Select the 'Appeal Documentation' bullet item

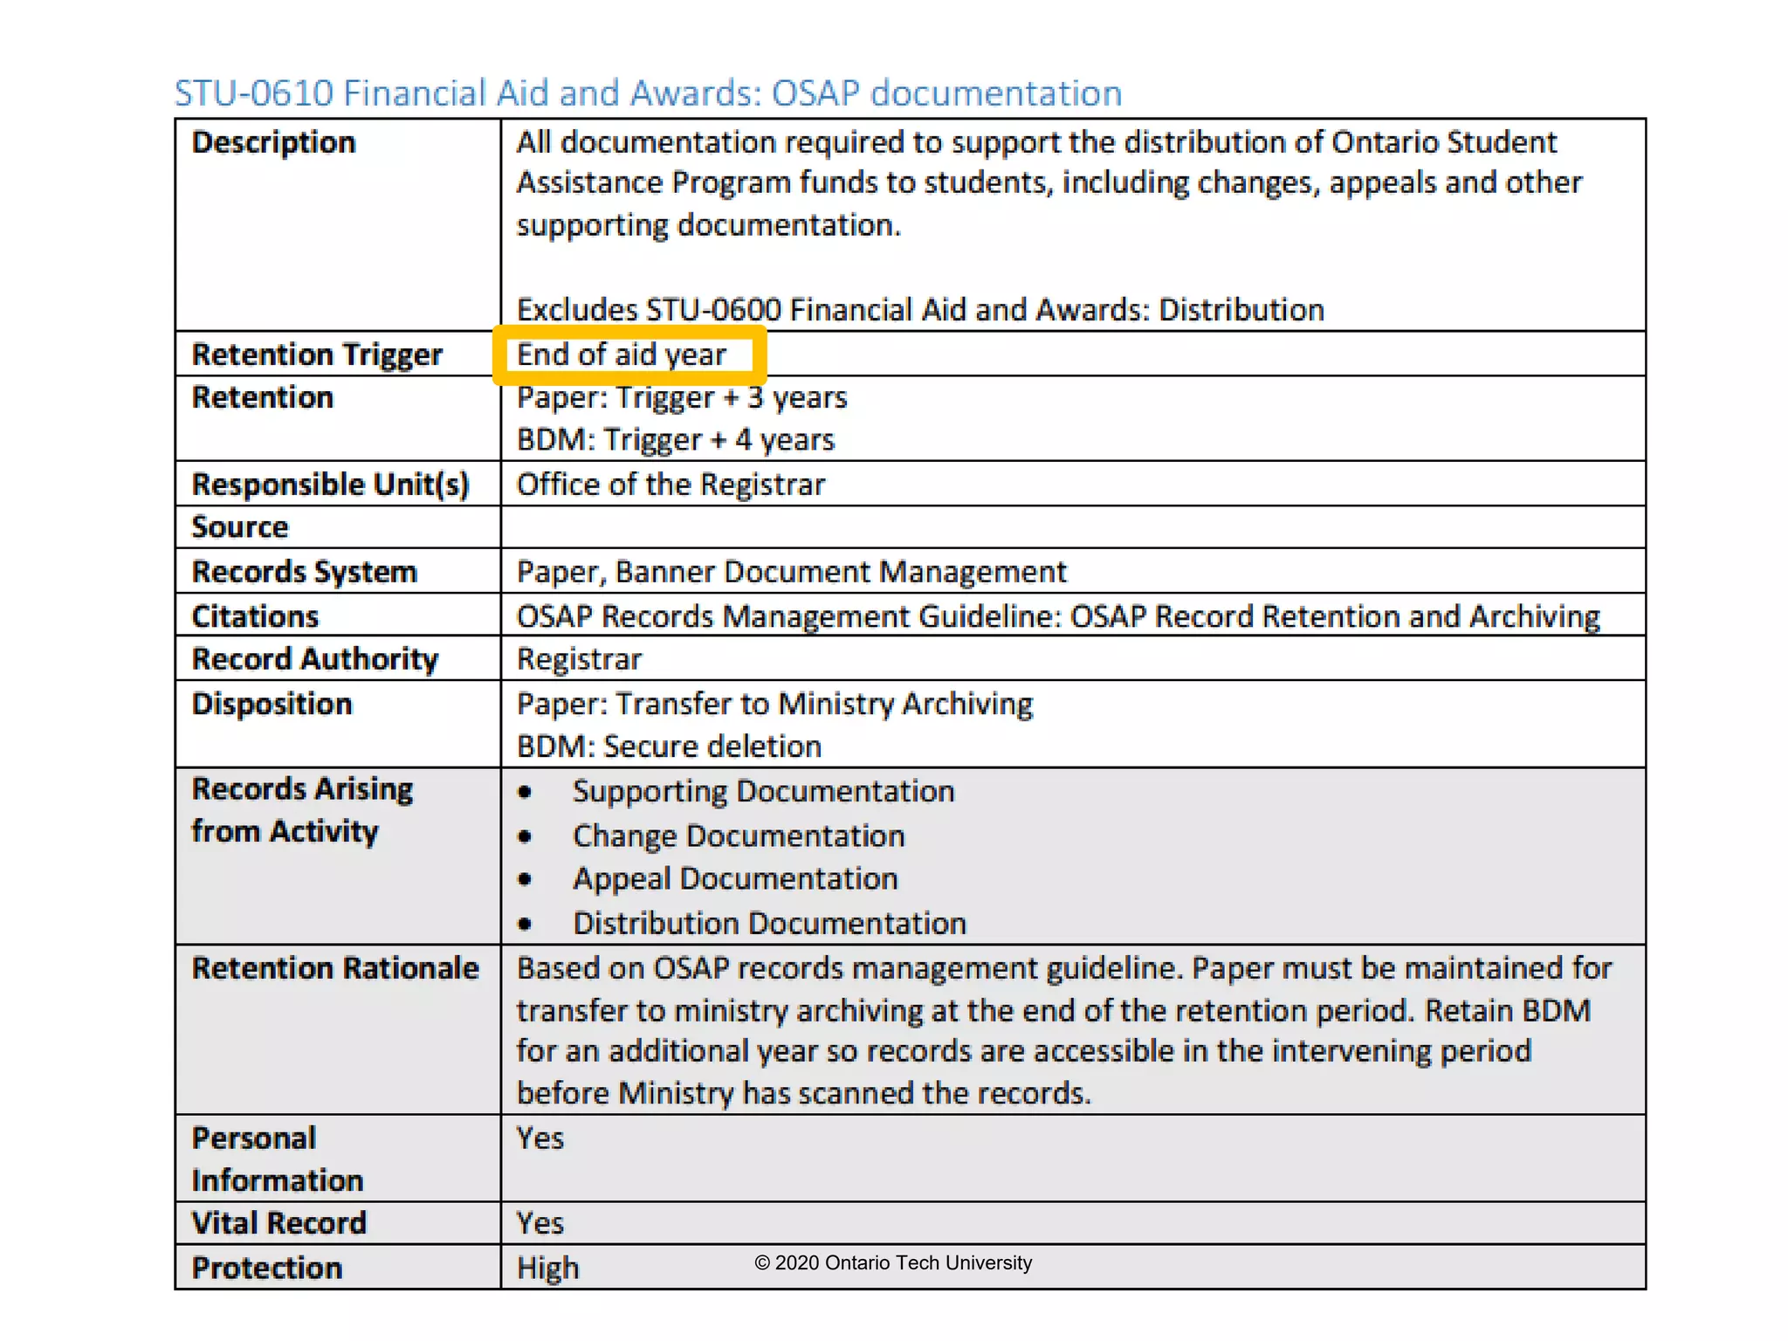735,878
